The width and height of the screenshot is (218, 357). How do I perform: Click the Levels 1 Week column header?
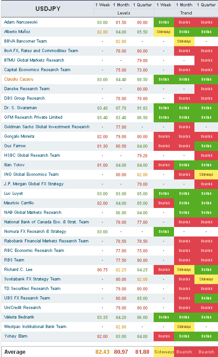coord(103,5)
